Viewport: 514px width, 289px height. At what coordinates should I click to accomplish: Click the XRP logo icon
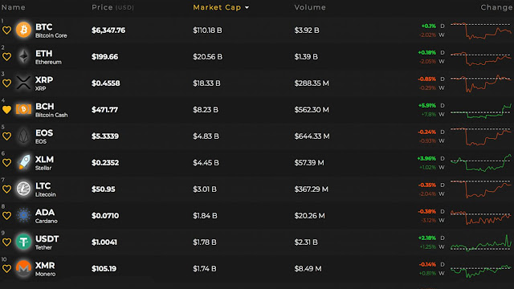pos(23,83)
